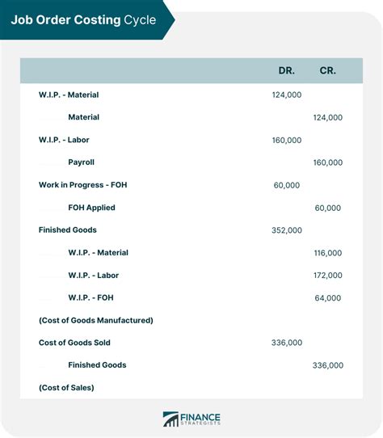Select the first W.I.P. - Labor row label
The image size is (383, 438).
(x=64, y=140)
